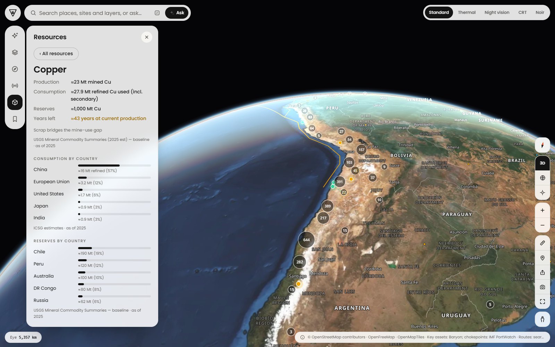Open the Layers sidebar panel
Image resolution: width=555 pixels, height=347 pixels.
pos(15,52)
